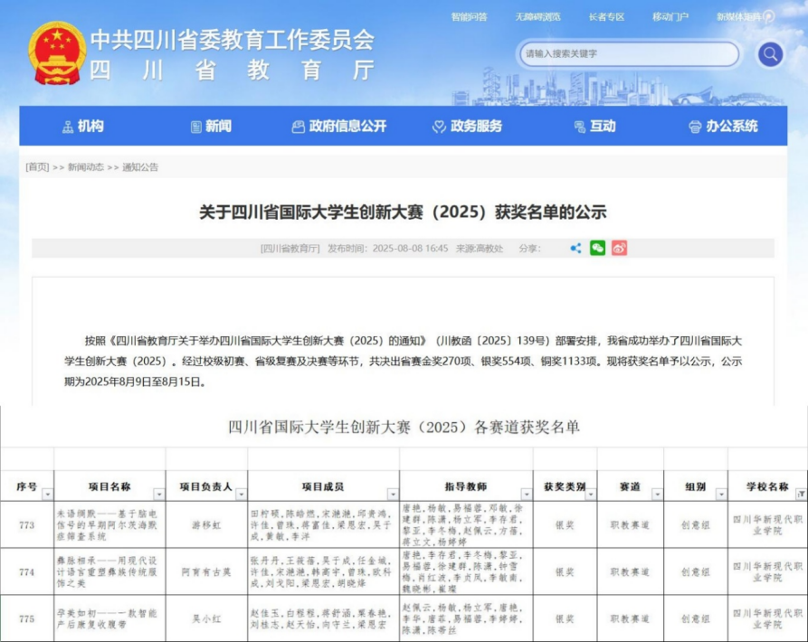Focus the keyword search input field
The image size is (808, 642).
[x=624, y=54]
